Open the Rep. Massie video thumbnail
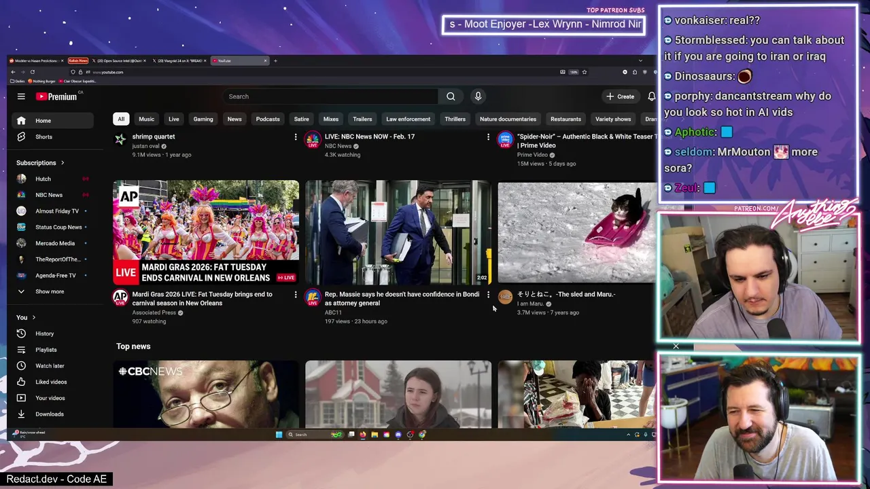The height and width of the screenshot is (489, 870). [x=398, y=232]
